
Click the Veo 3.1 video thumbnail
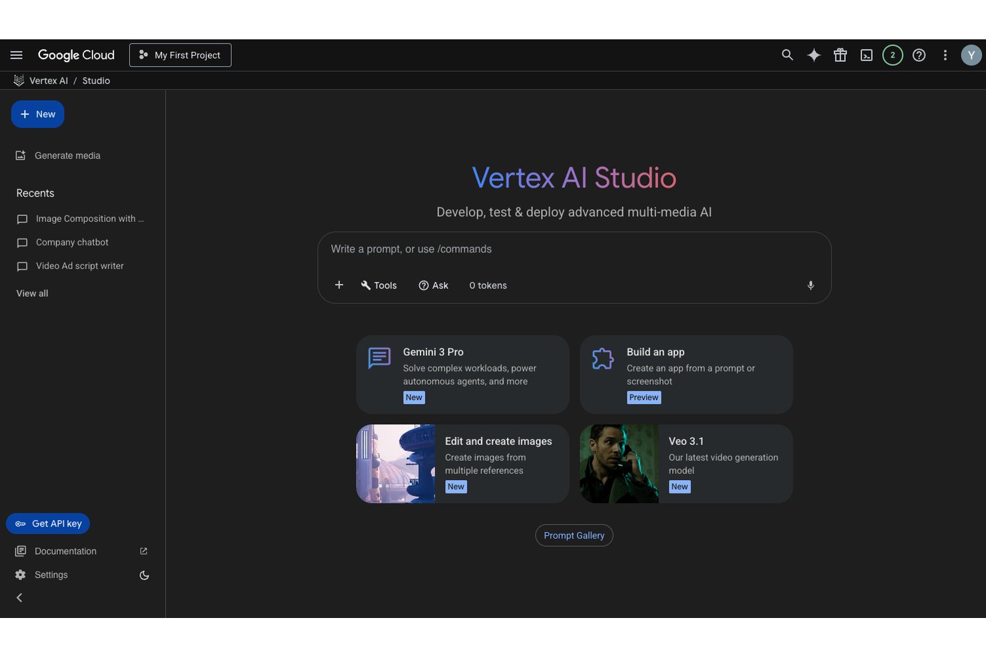point(619,464)
